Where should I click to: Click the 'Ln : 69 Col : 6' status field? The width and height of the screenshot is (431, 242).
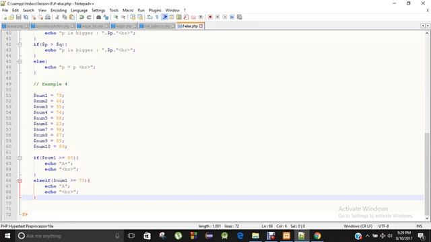(x=274, y=226)
